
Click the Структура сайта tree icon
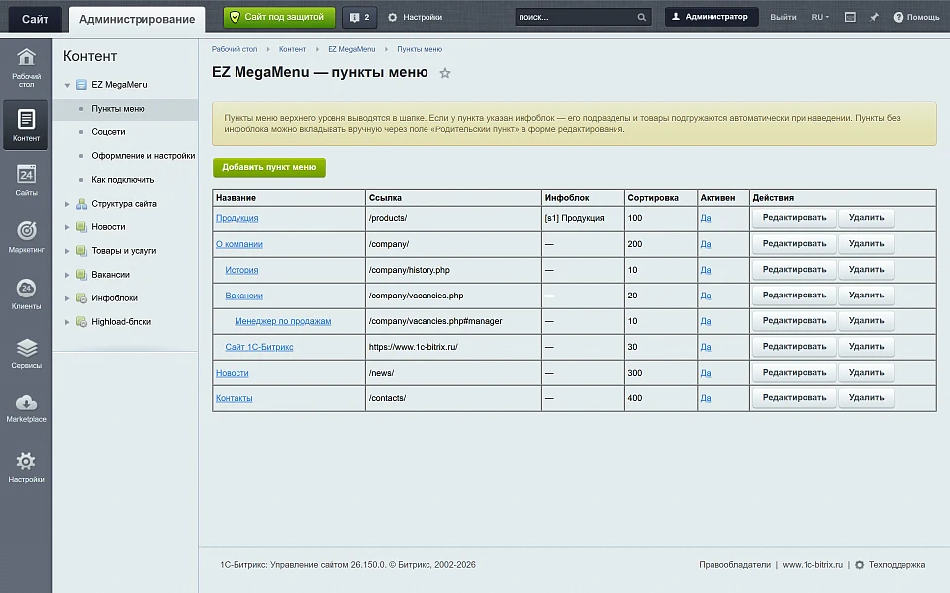pos(81,204)
